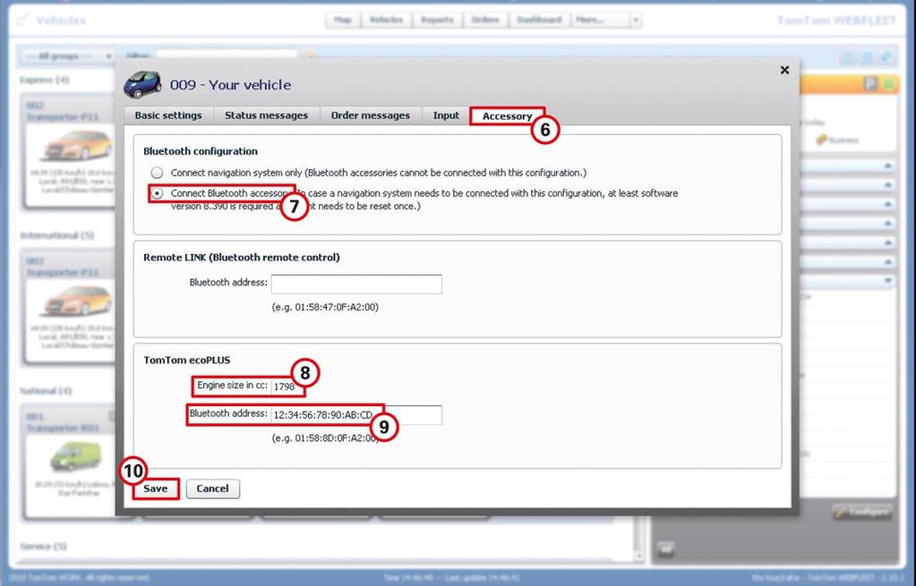Click the National (4) group heading

pyautogui.click(x=46, y=390)
